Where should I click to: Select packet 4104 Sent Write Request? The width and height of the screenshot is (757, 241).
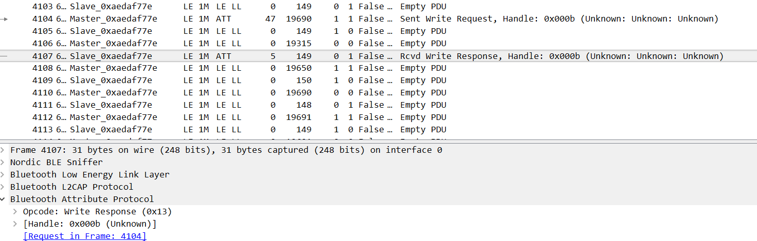309,19
